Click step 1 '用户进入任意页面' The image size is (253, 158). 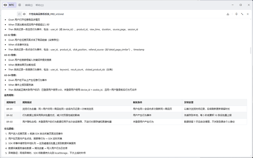coord(36,134)
